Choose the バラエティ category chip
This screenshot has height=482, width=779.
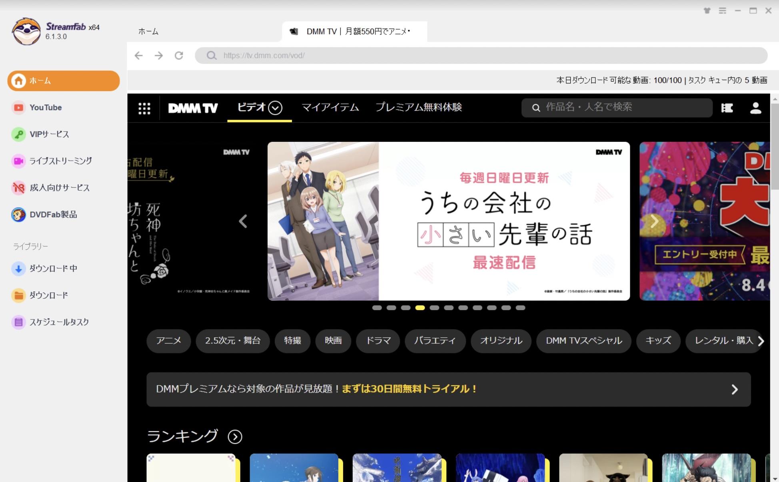(x=435, y=341)
